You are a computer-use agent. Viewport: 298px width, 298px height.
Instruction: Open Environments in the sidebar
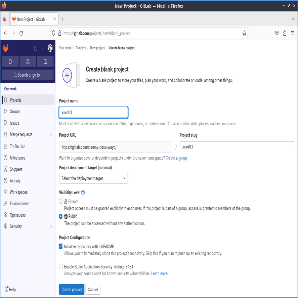[x=28, y=204]
